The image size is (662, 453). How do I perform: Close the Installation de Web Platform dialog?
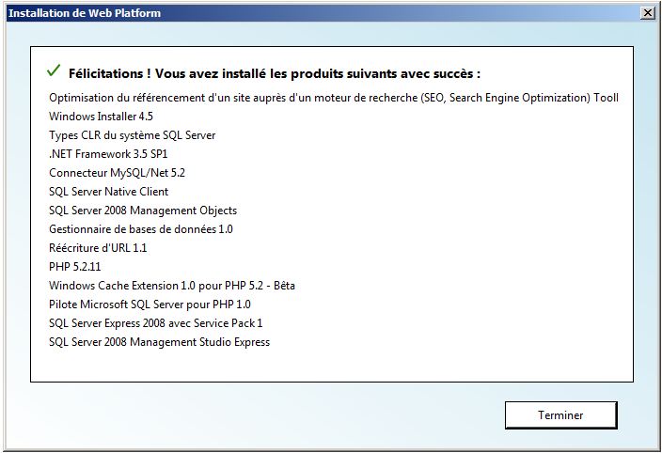click(x=648, y=13)
